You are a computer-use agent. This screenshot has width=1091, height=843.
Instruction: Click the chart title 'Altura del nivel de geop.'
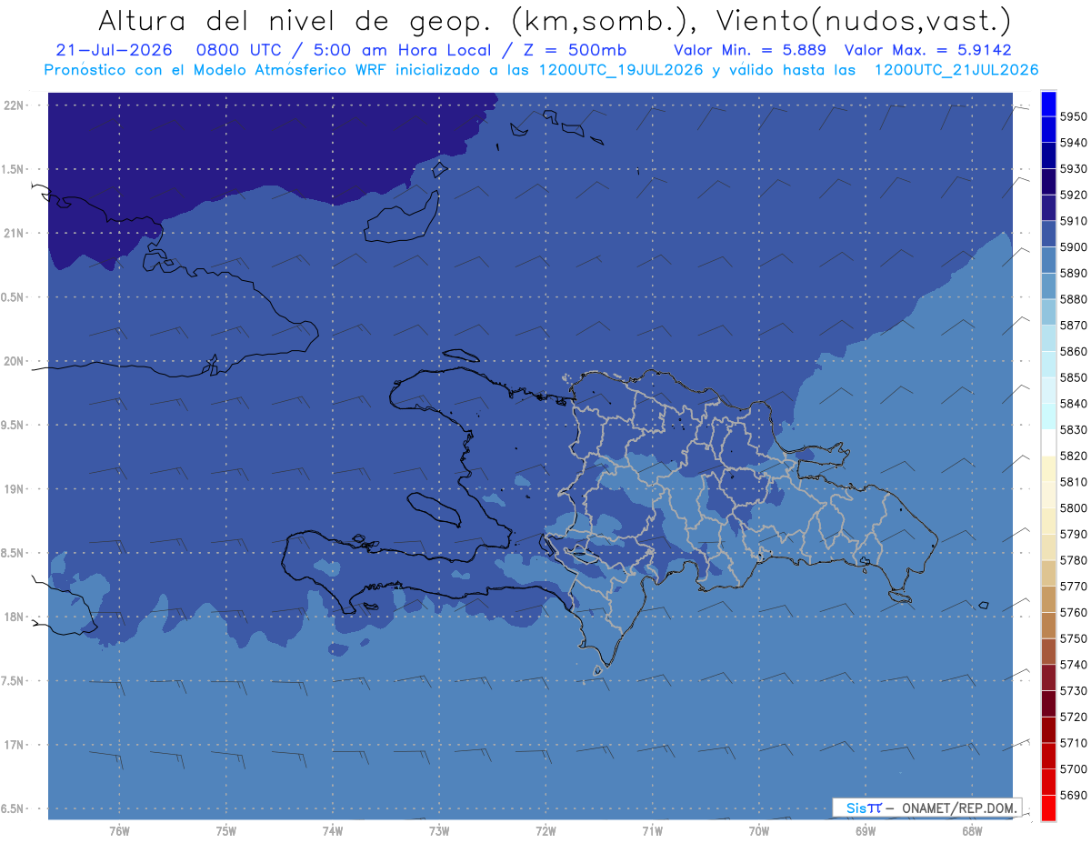point(295,20)
